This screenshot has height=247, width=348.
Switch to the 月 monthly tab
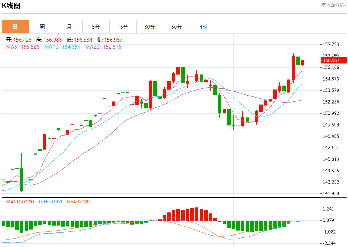click(x=69, y=27)
